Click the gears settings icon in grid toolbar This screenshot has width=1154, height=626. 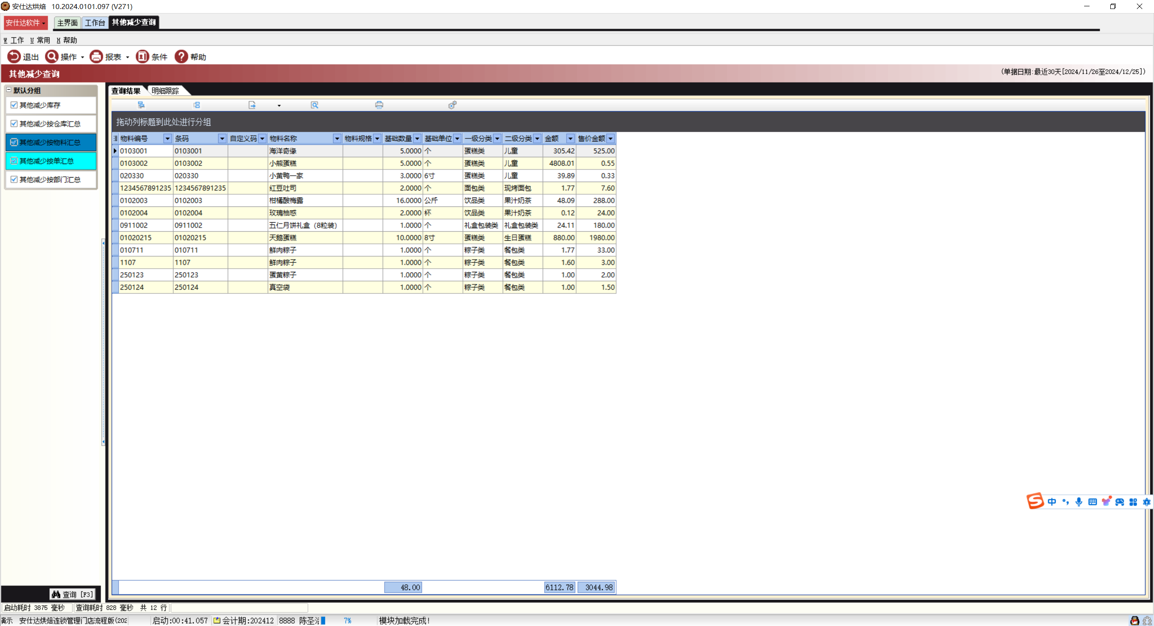452,105
